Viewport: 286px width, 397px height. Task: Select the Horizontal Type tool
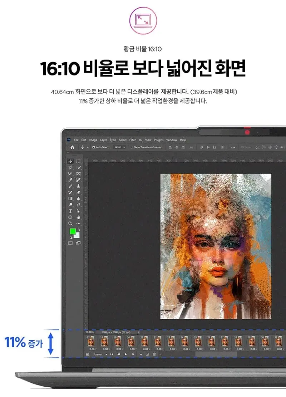(x=70, y=211)
